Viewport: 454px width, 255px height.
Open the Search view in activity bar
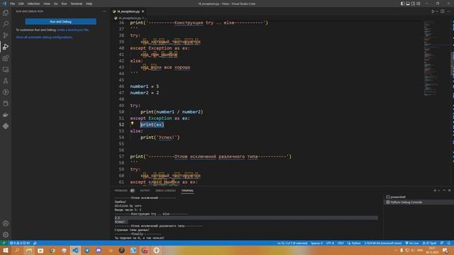[x=6, y=24]
